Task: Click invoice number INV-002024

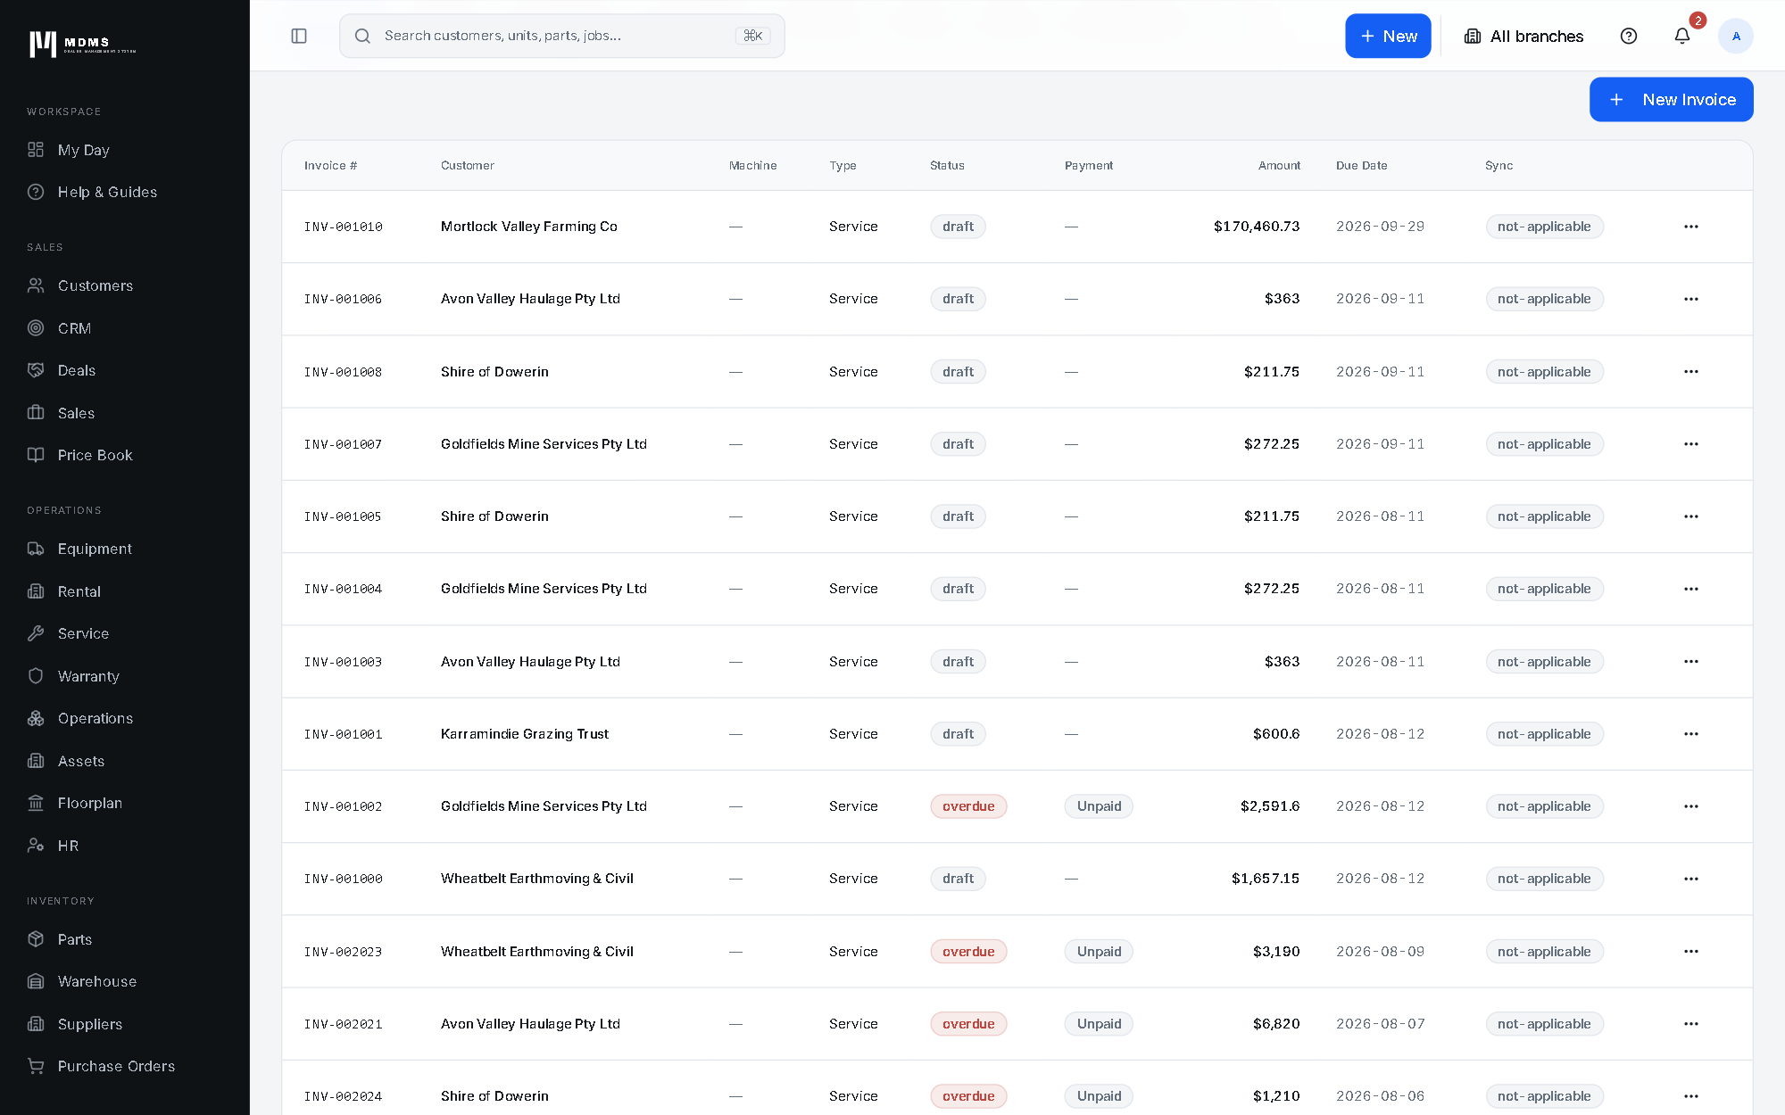Action: 344,1096
